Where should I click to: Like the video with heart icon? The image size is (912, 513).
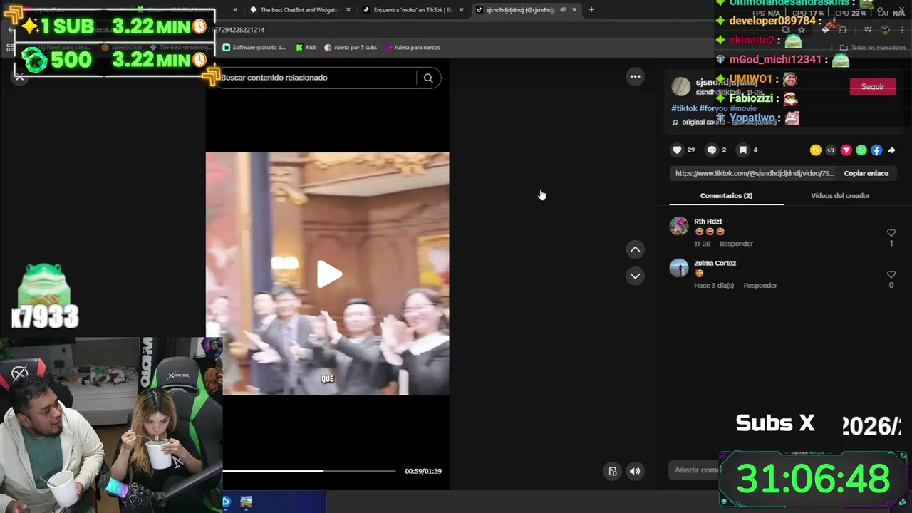coord(677,150)
